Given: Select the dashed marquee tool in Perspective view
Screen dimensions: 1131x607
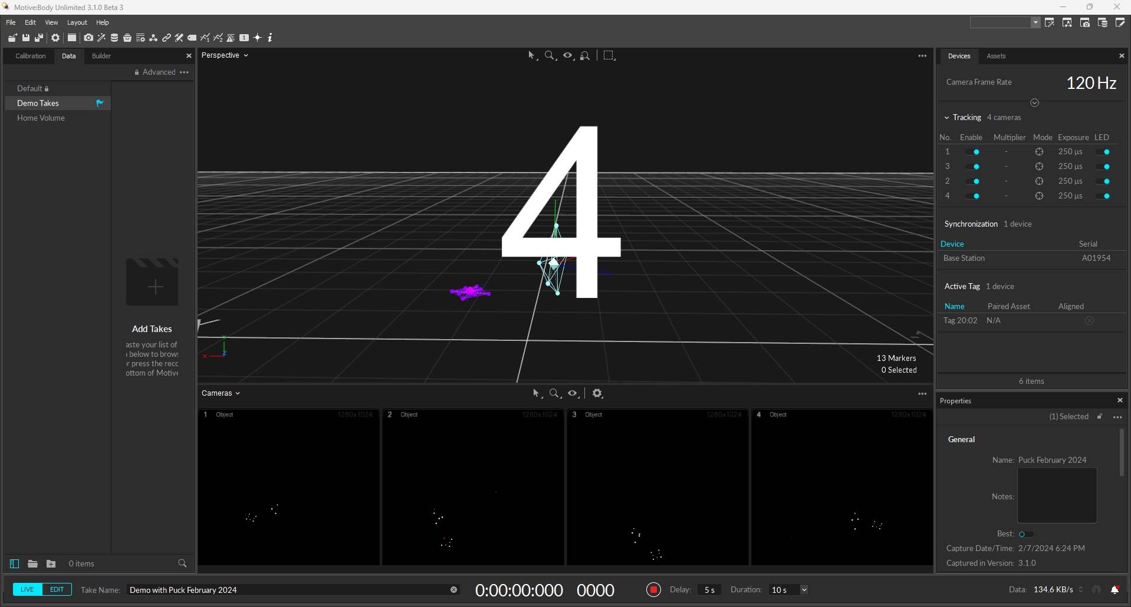Looking at the screenshot, I should [x=609, y=55].
